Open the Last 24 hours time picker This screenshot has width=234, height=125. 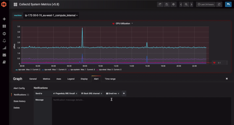point(206,4)
